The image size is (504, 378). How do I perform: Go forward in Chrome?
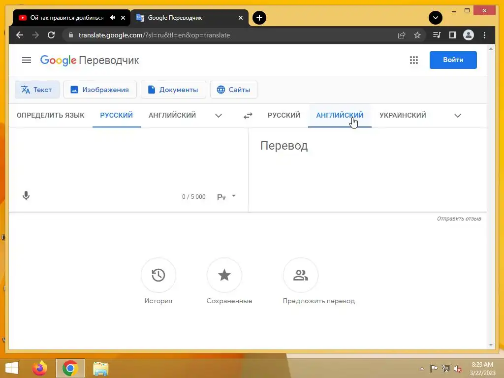(x=35, y=35)
